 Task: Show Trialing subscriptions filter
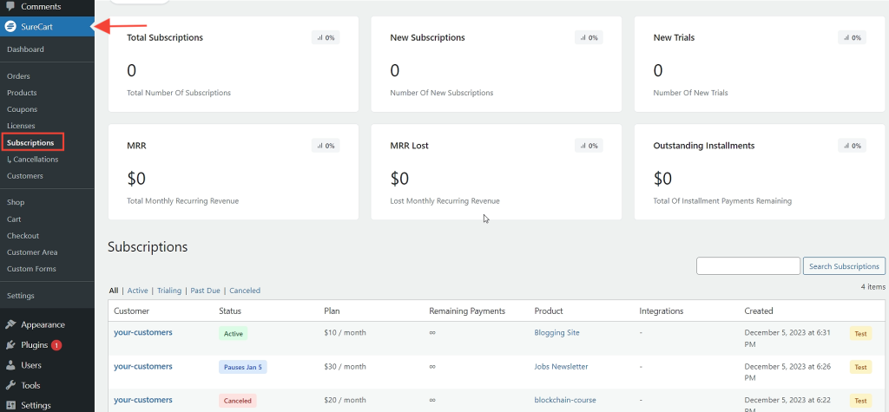click(169, 291)
